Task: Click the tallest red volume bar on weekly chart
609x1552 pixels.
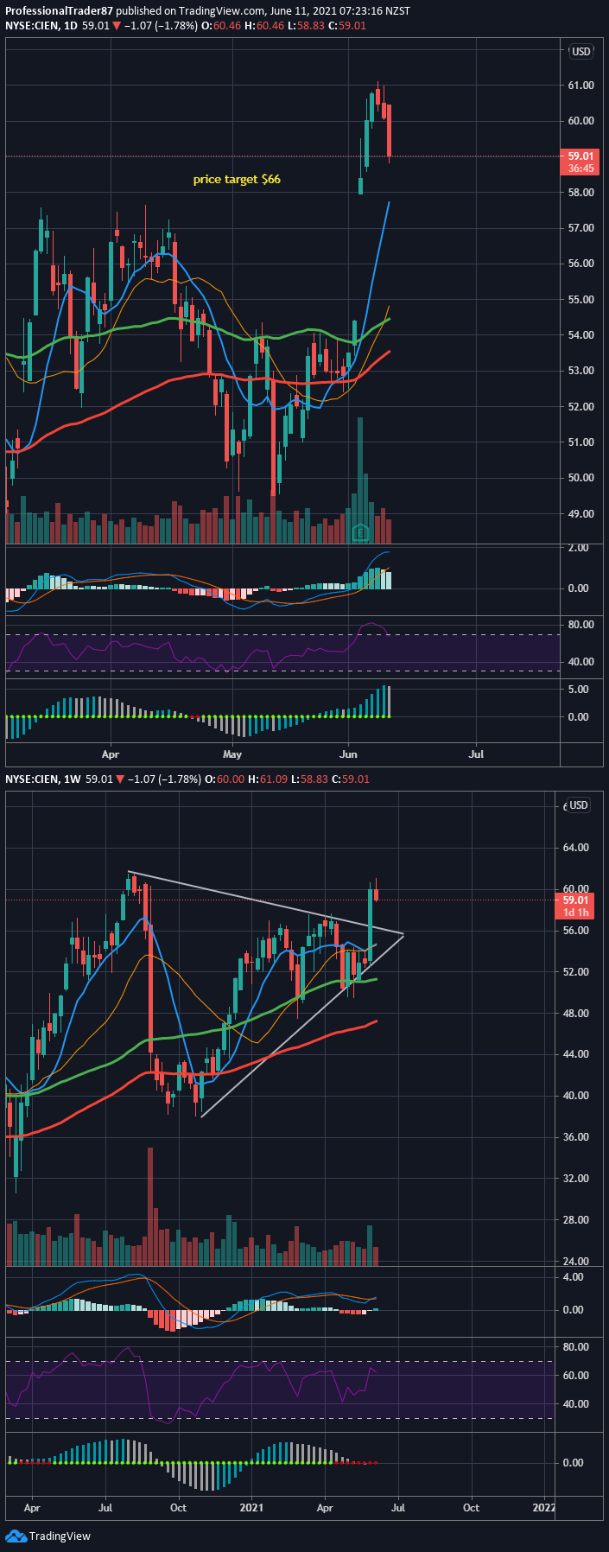Action: pyautogui.click(x=150, y=1206)
